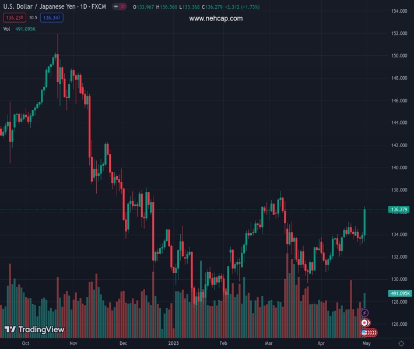This screenshot has width=414, height=349.
Task: Click the Apr label on time axis
Action: click(321, 343)
